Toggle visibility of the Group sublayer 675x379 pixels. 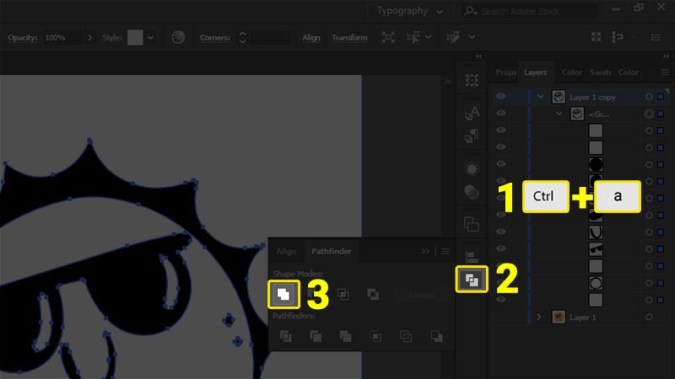pos(501,114)
